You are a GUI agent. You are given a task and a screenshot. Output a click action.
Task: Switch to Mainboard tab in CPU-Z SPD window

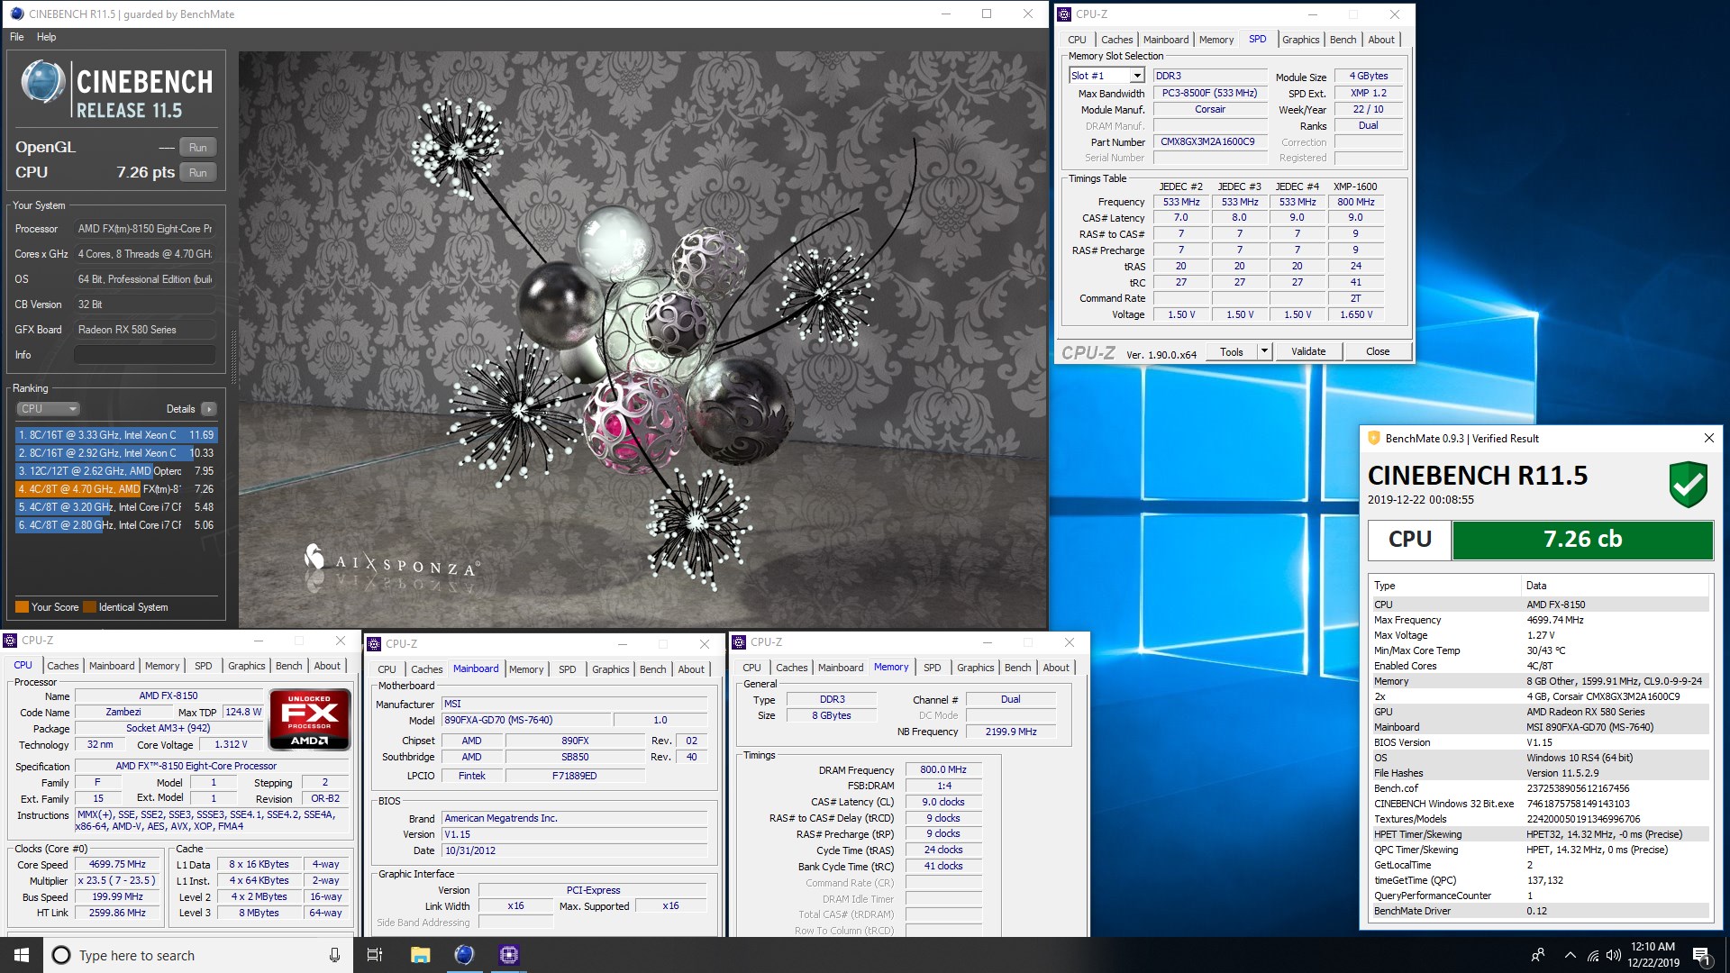click(x=1166, y=40)
